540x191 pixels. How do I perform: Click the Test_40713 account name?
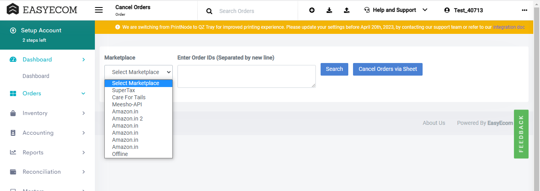pyautogui.click(x=468, y=10)
